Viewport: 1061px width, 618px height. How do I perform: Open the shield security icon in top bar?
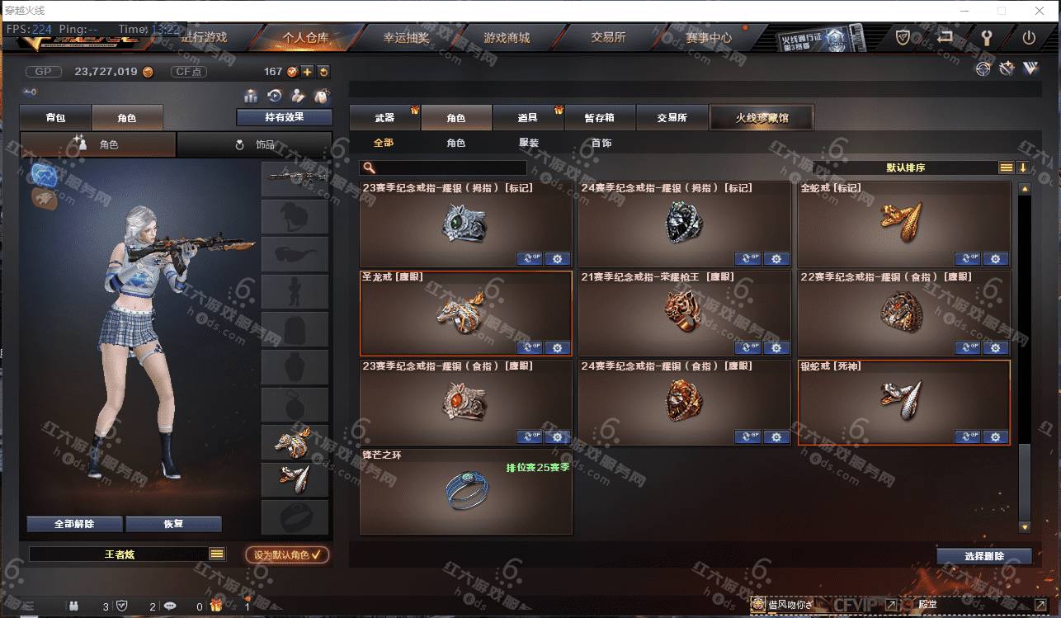point(903,37)
